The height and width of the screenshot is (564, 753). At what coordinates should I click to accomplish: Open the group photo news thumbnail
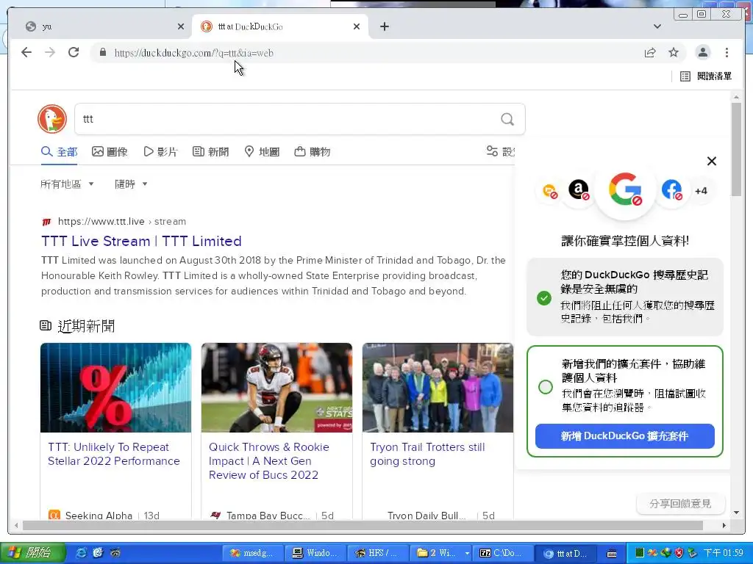(438, 388)
